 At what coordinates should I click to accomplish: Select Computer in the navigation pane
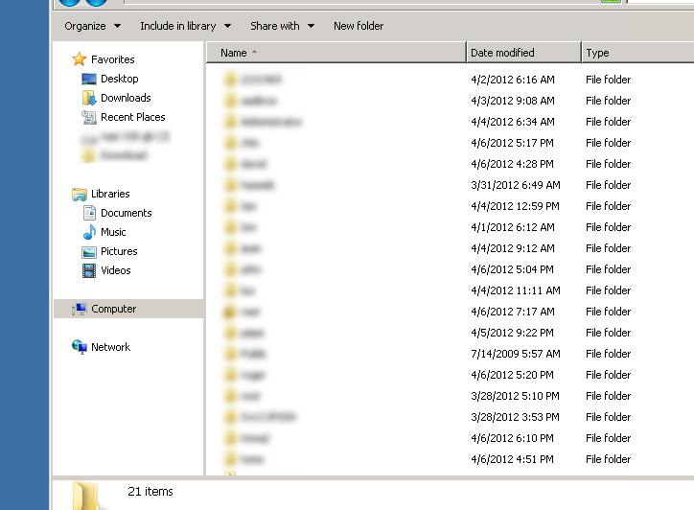coord(113,309)
